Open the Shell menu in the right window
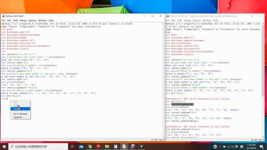 [180, 20]
